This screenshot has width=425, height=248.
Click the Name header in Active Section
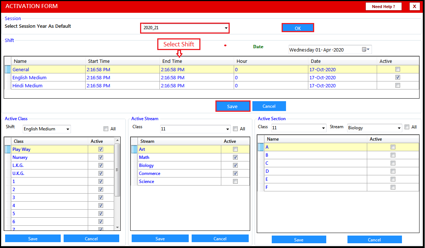click(316, 139)
